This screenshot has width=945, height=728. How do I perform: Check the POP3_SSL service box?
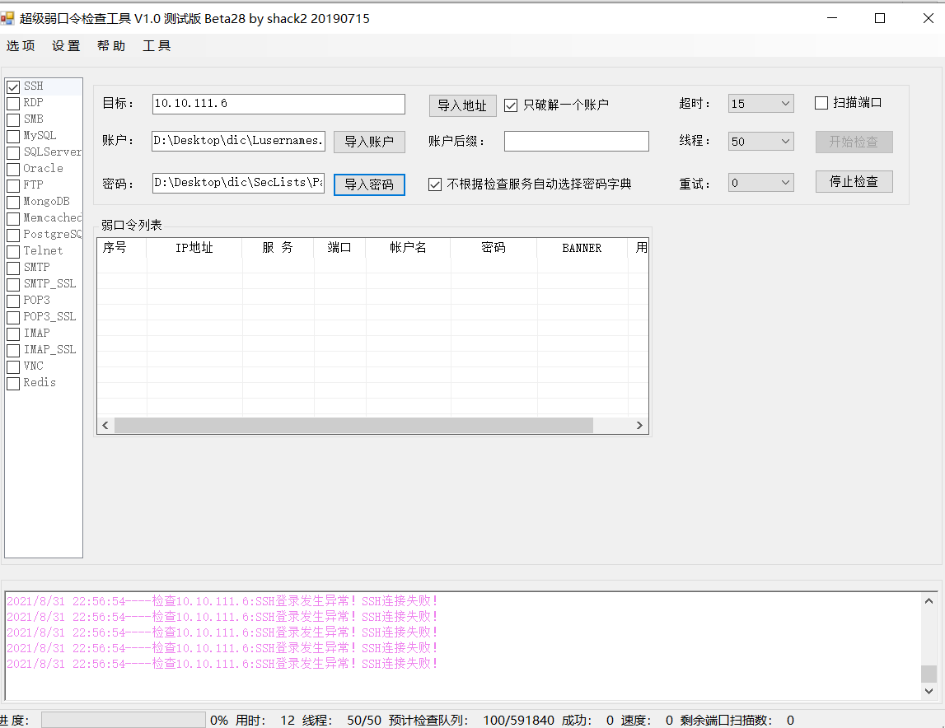point(13,317)
